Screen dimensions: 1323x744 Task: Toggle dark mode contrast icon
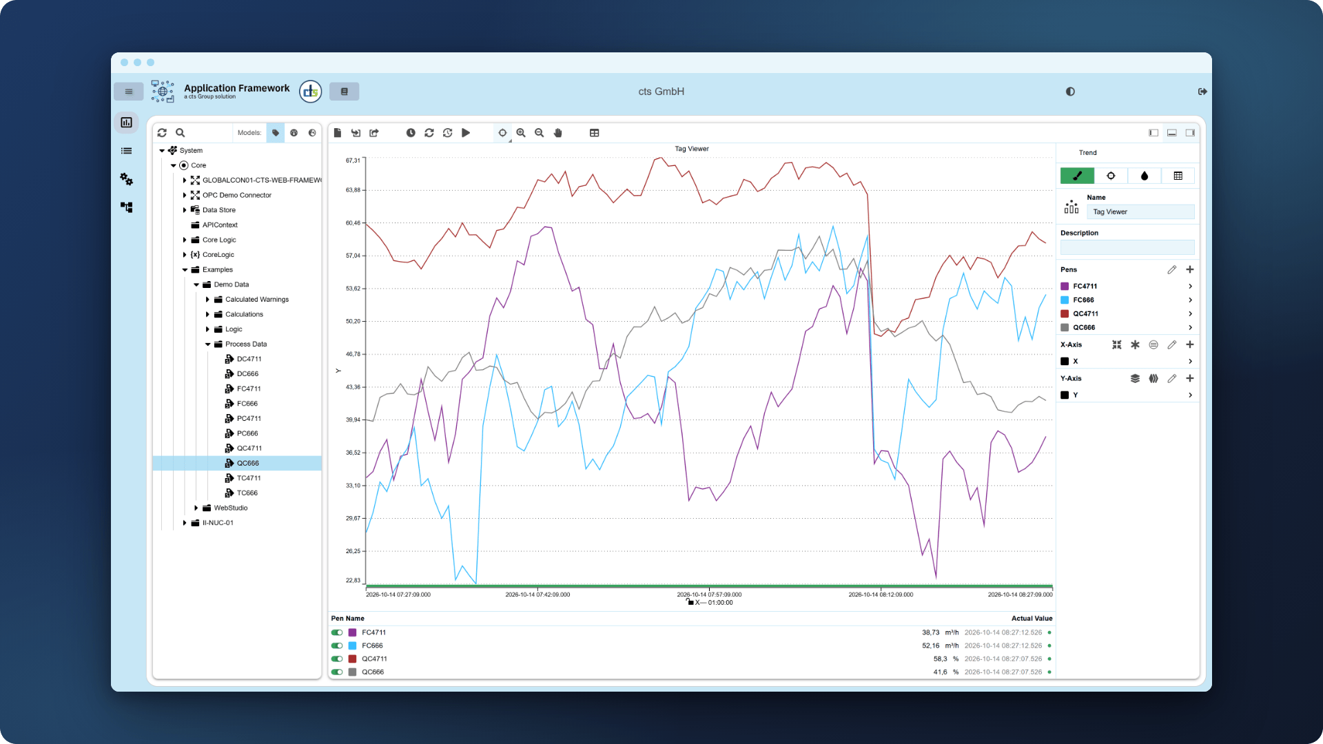pyautogui.click(x=1070, y=92)
